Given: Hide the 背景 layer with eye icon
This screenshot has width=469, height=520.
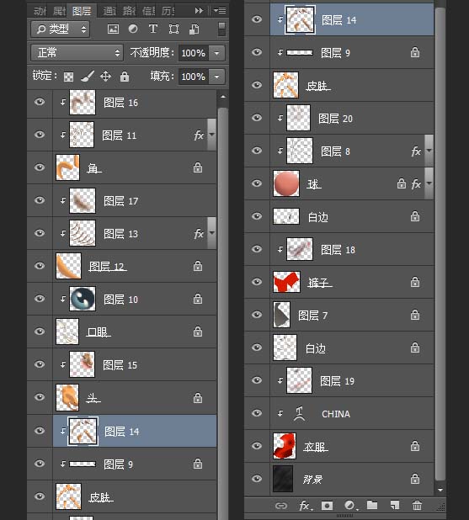Looking at the screenshot, I should (x=257, y=479).
